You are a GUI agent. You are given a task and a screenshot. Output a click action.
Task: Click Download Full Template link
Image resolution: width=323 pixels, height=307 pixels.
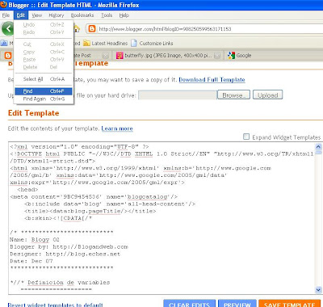(x=212, y=80)
